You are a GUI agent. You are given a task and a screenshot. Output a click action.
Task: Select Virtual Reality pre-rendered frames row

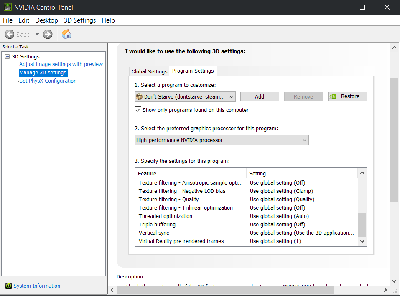pyautogui.click(x=247, y=241)
